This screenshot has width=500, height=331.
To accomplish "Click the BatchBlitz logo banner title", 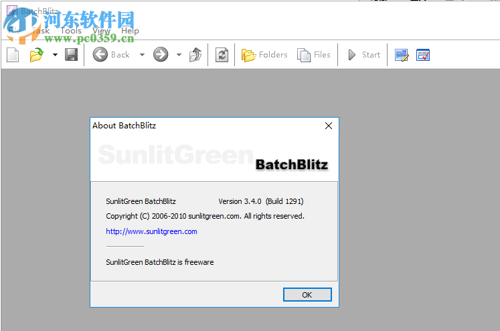I will 292,164.
